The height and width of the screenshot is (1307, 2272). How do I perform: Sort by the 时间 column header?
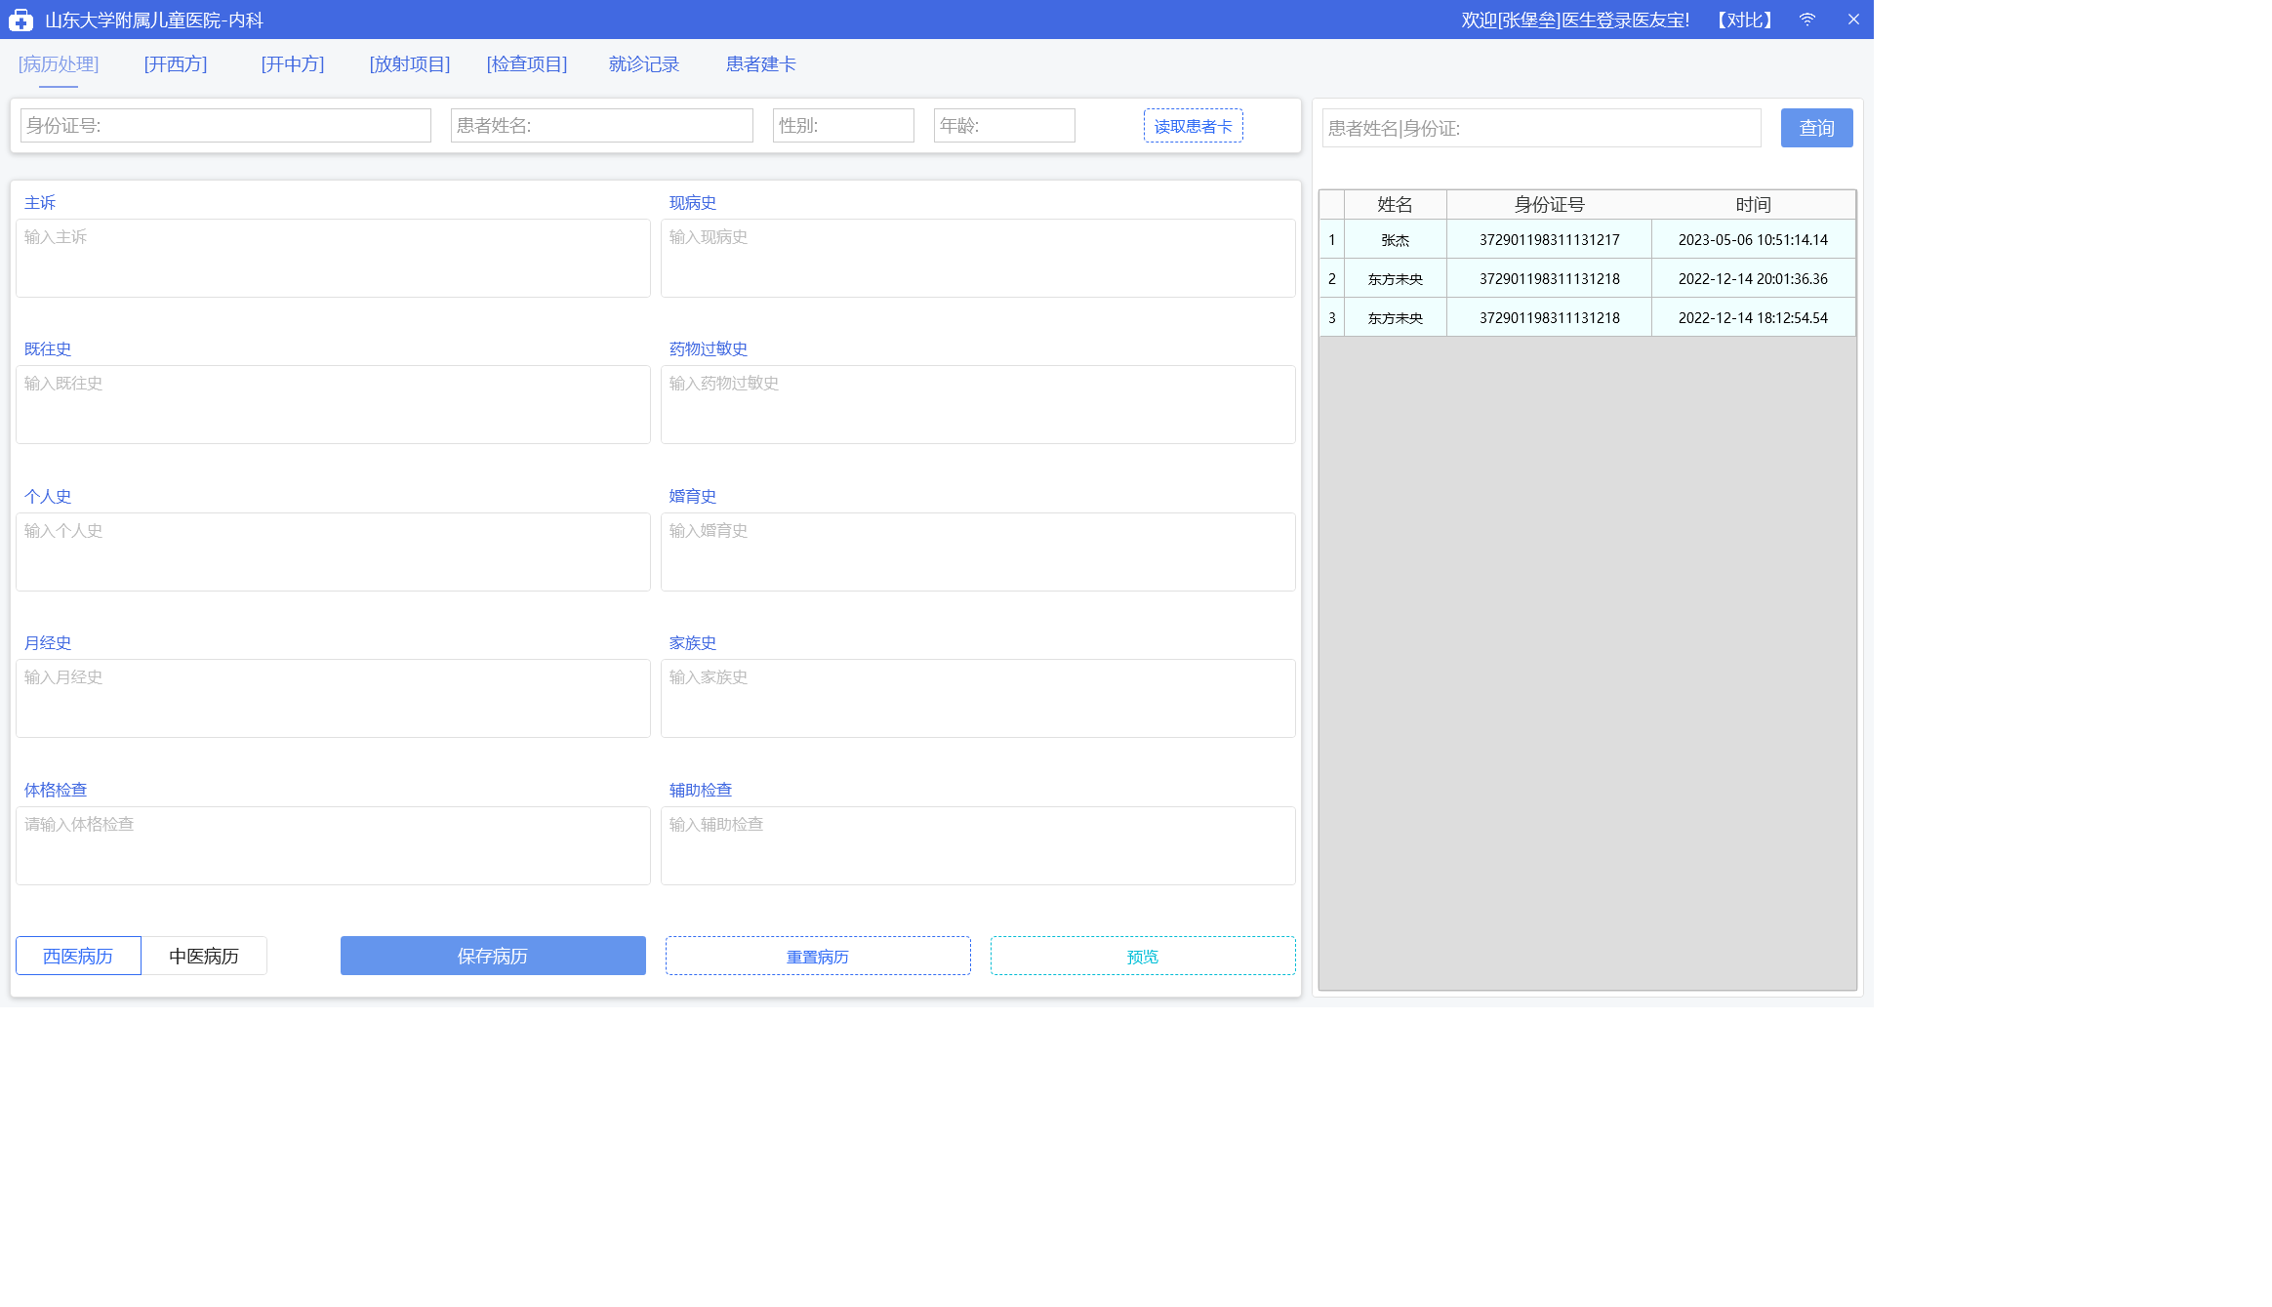click(1754, 205)
